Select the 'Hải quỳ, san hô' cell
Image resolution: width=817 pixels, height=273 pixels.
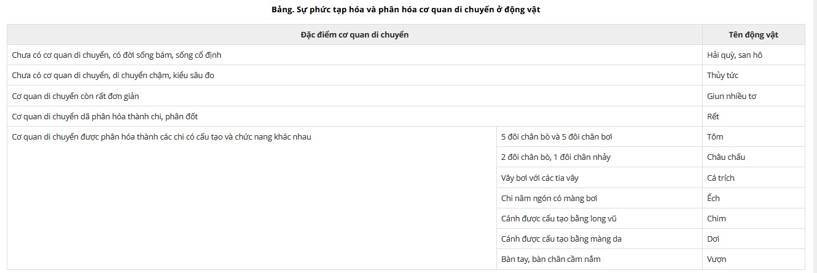[x=754, y=55]
